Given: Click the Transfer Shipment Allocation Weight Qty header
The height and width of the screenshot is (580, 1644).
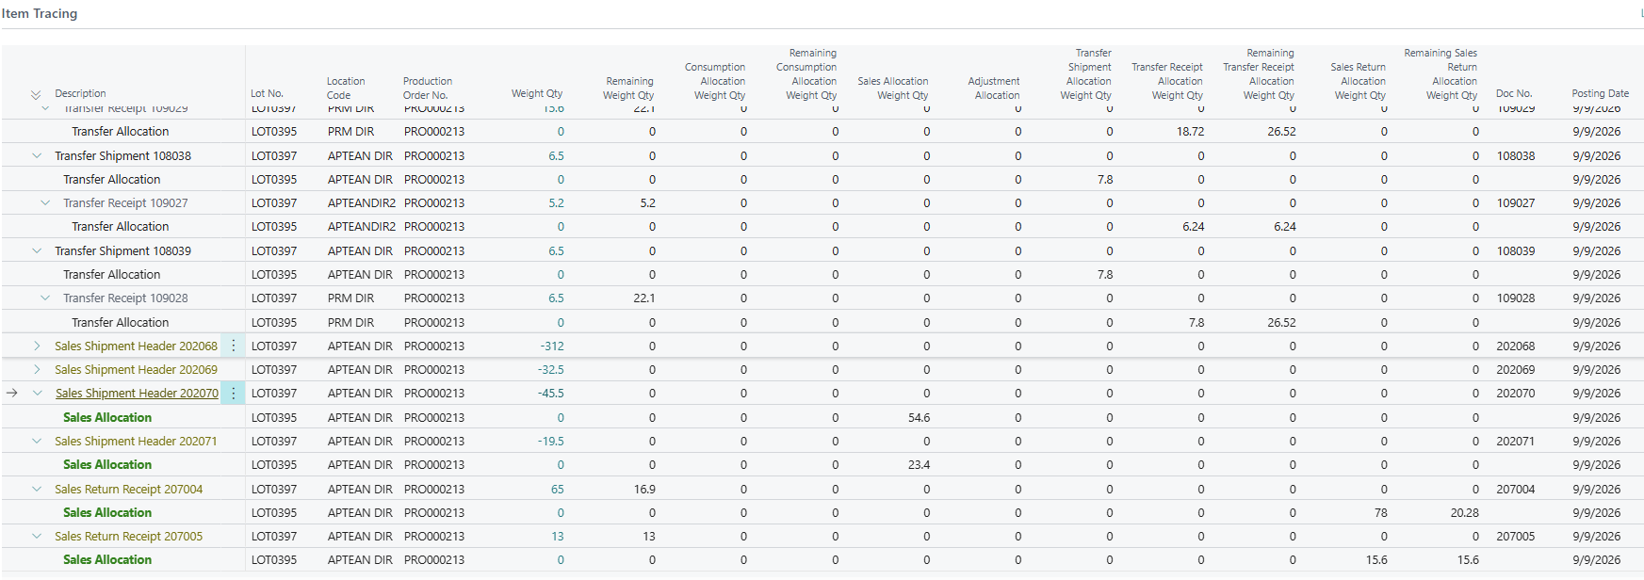Looking at the screenshot, I should (1088, 74).
